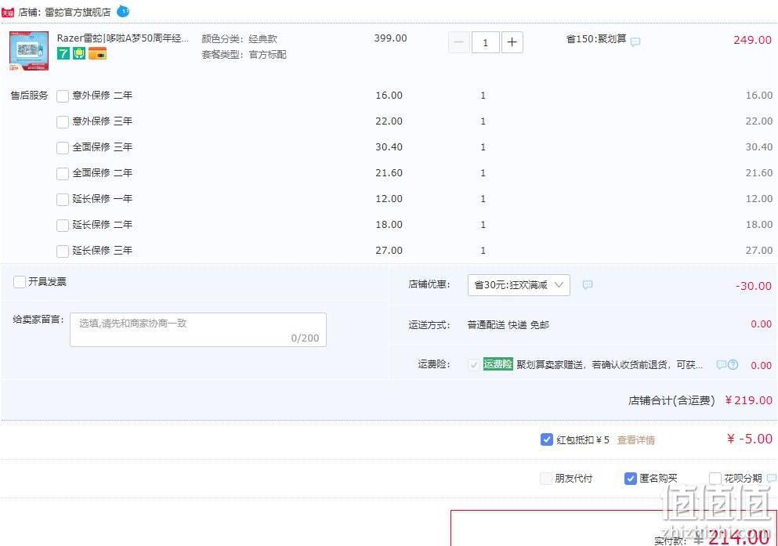This screenshot has height=546, width=778.
Task: Click the 给卖家留言 message text box
Action: coord(198,330)
